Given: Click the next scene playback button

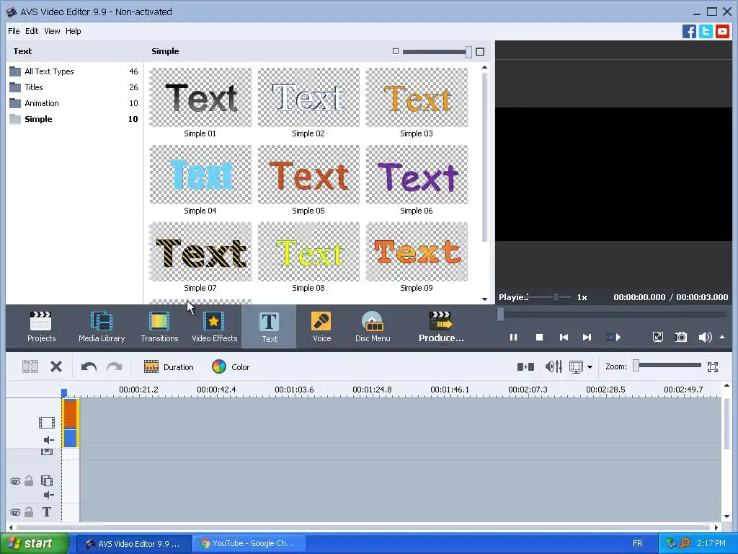Looking at the screenshot, I should [613, 338].
